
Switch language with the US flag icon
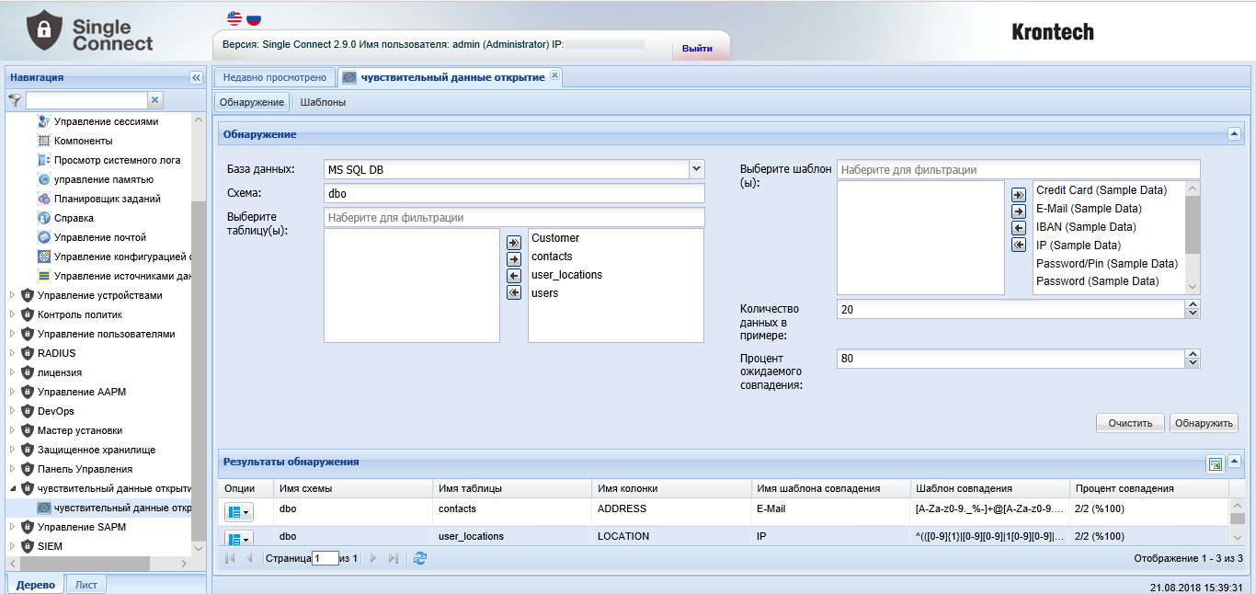point(234,18)
